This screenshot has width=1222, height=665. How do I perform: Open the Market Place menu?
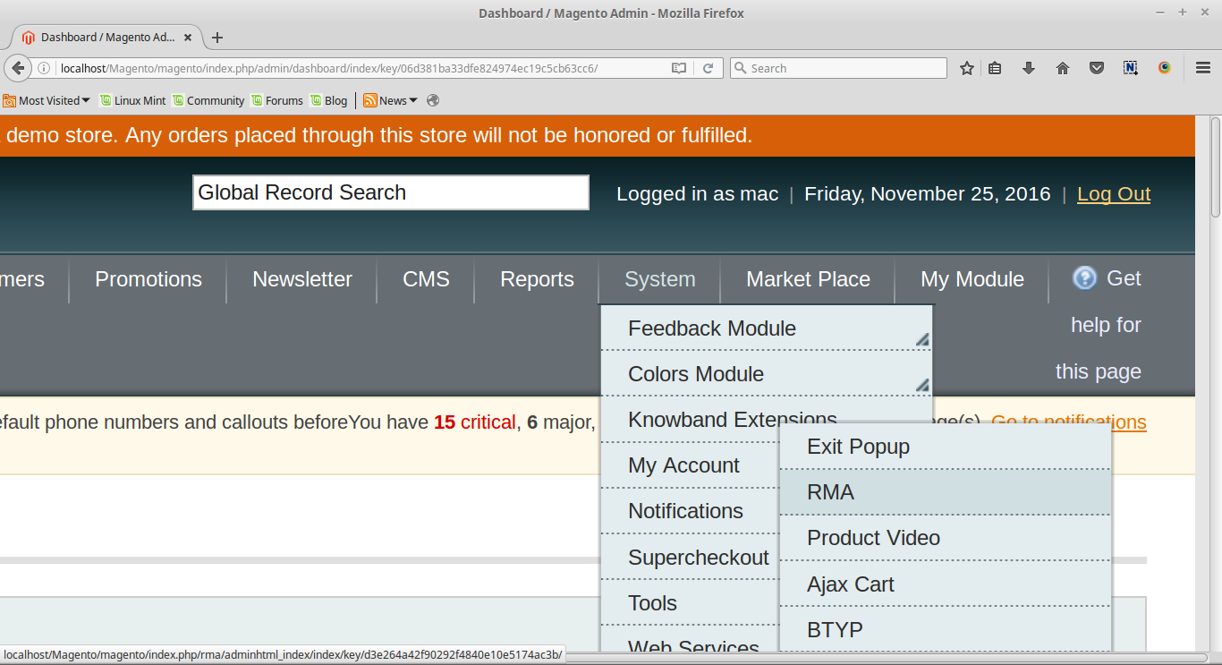[808, 279]
